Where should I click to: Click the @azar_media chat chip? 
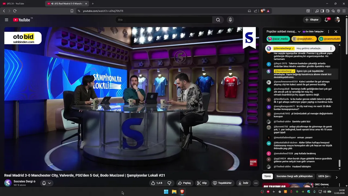tap(278, 39)
